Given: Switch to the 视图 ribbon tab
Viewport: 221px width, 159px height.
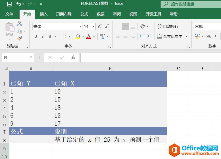Looking at the screenshot, I should point(133,14).
